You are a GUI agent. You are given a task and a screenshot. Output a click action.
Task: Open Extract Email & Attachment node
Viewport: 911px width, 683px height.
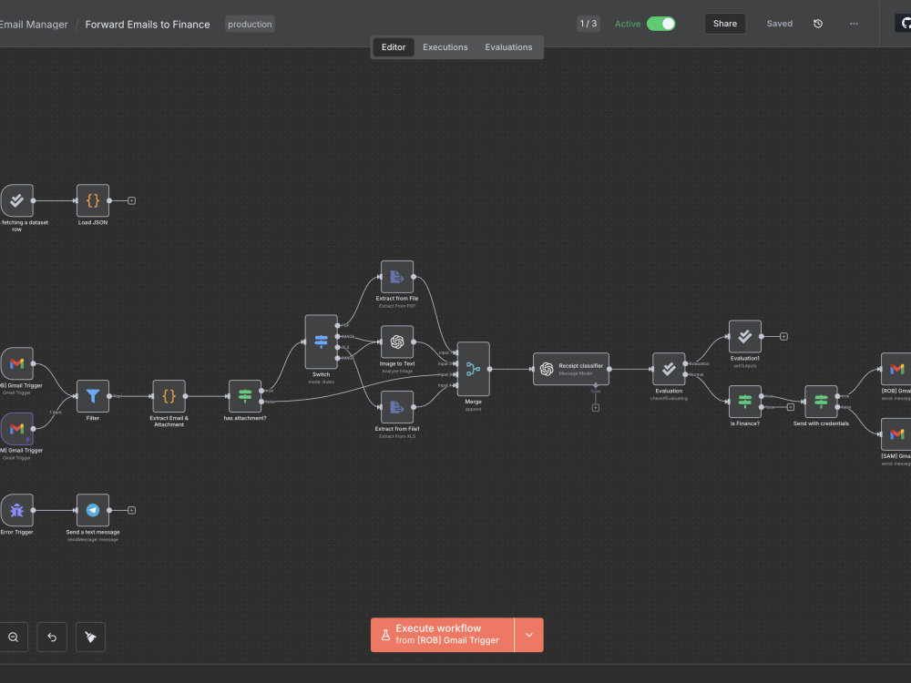pos(169,396)
